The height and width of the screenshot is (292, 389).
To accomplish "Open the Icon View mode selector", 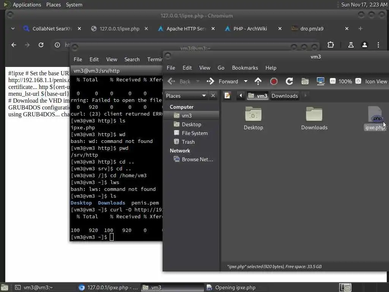I will [x=376, y=81].
